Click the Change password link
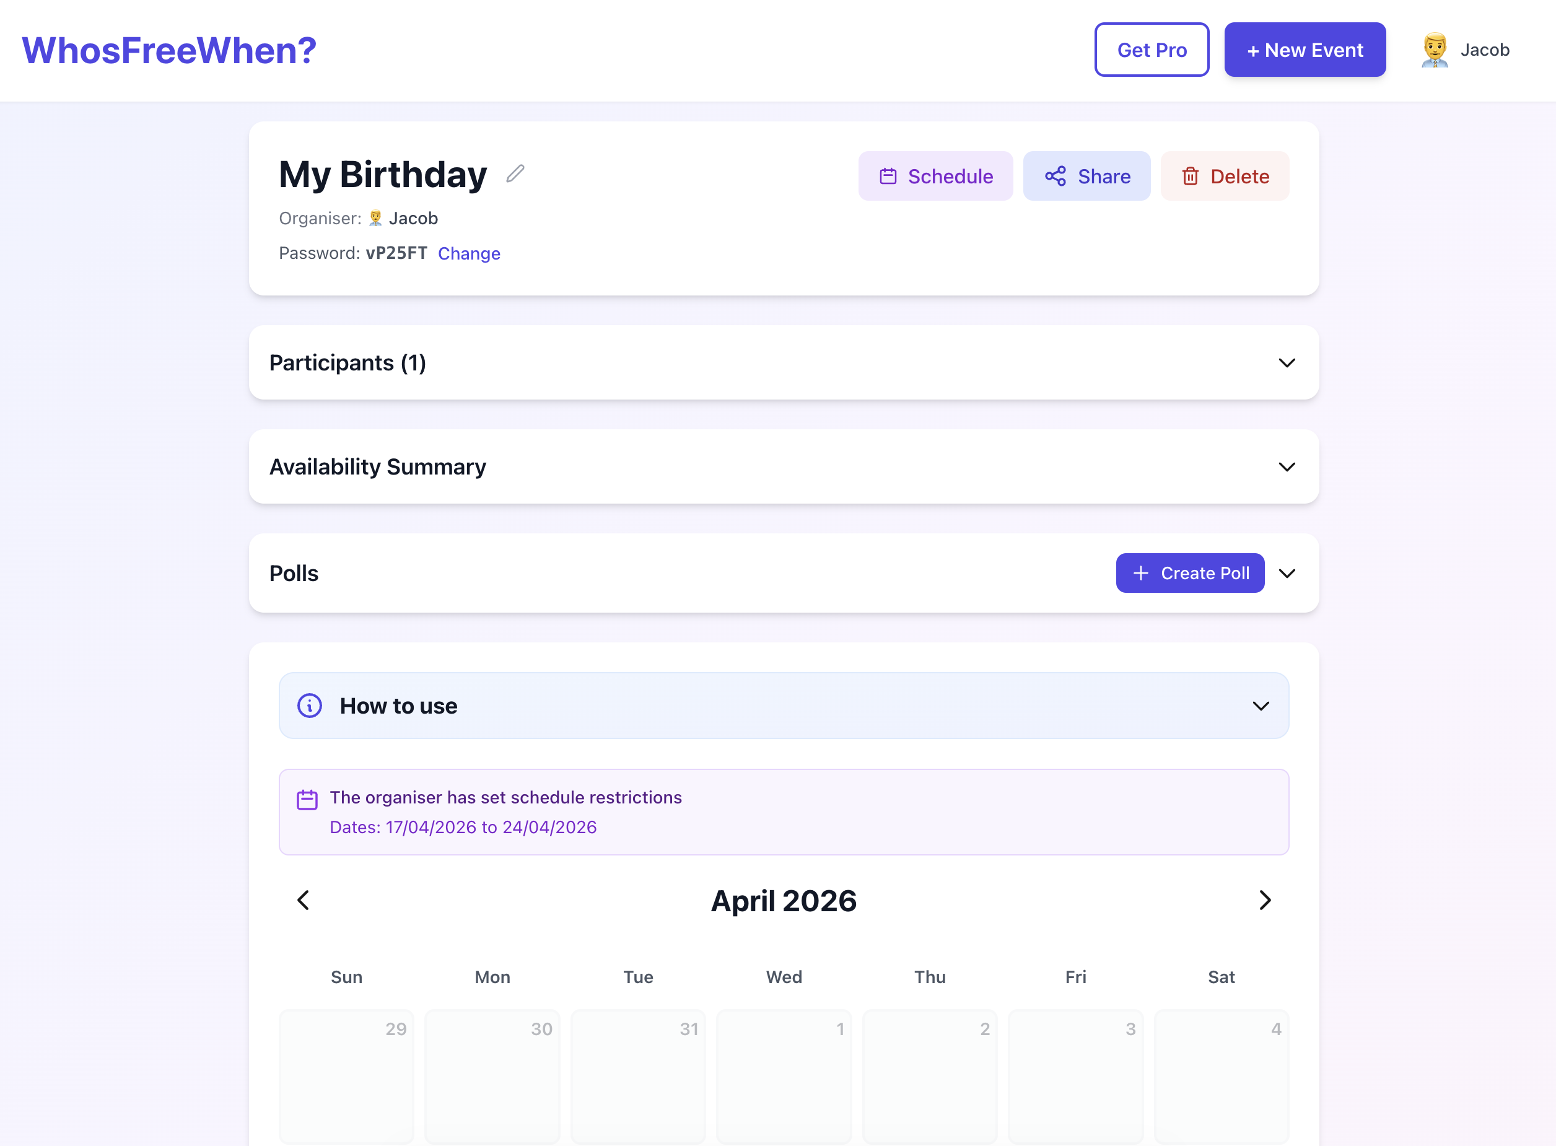 click(469, 253)
